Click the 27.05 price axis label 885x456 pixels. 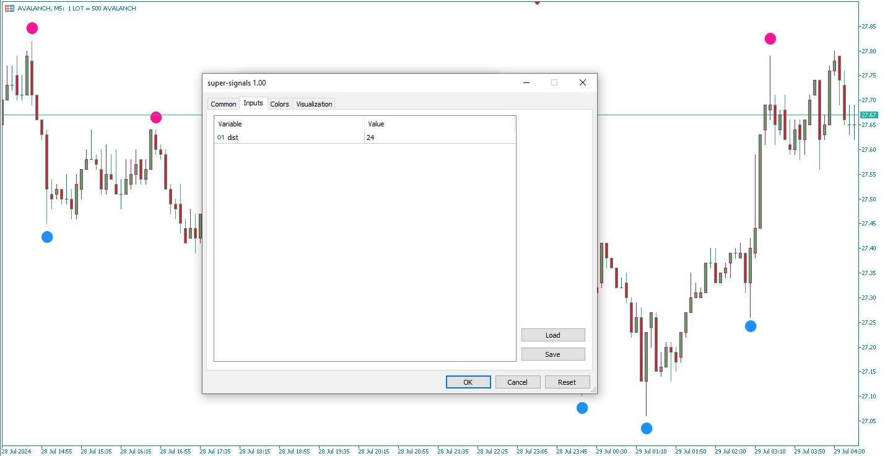(868, 421)
